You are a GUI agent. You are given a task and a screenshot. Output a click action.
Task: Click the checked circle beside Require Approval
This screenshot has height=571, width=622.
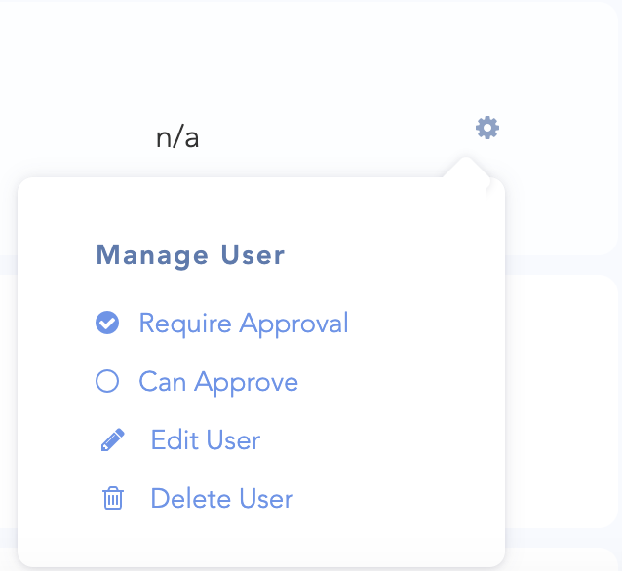[x=107, y=323]
